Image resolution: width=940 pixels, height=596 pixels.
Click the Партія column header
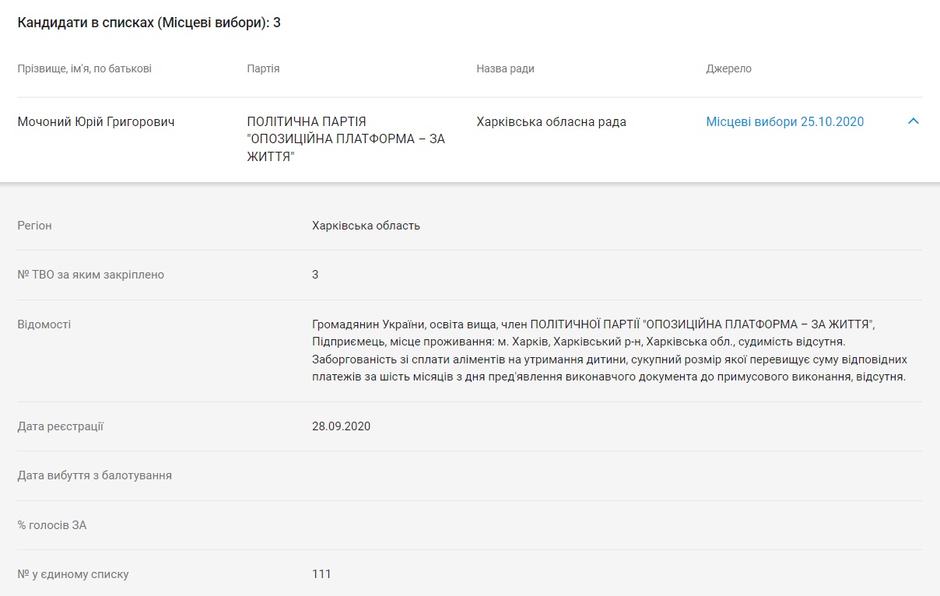coord(263,68)
